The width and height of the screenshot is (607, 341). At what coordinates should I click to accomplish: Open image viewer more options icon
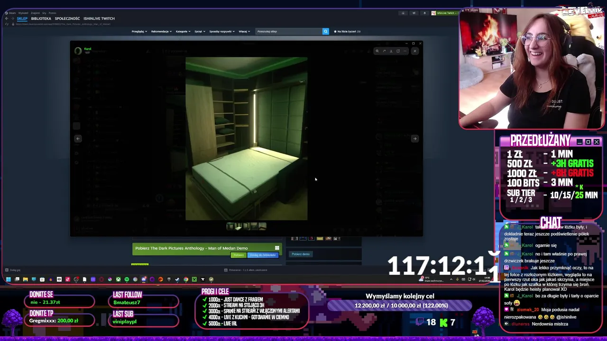coord(405,51)
